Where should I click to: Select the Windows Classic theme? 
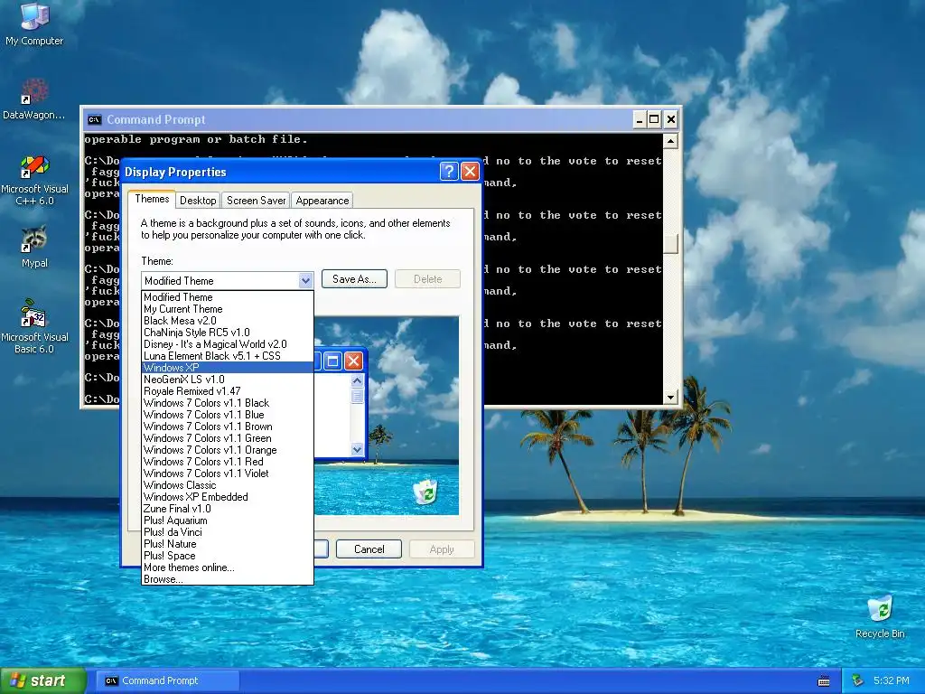[x=228, y=485]
